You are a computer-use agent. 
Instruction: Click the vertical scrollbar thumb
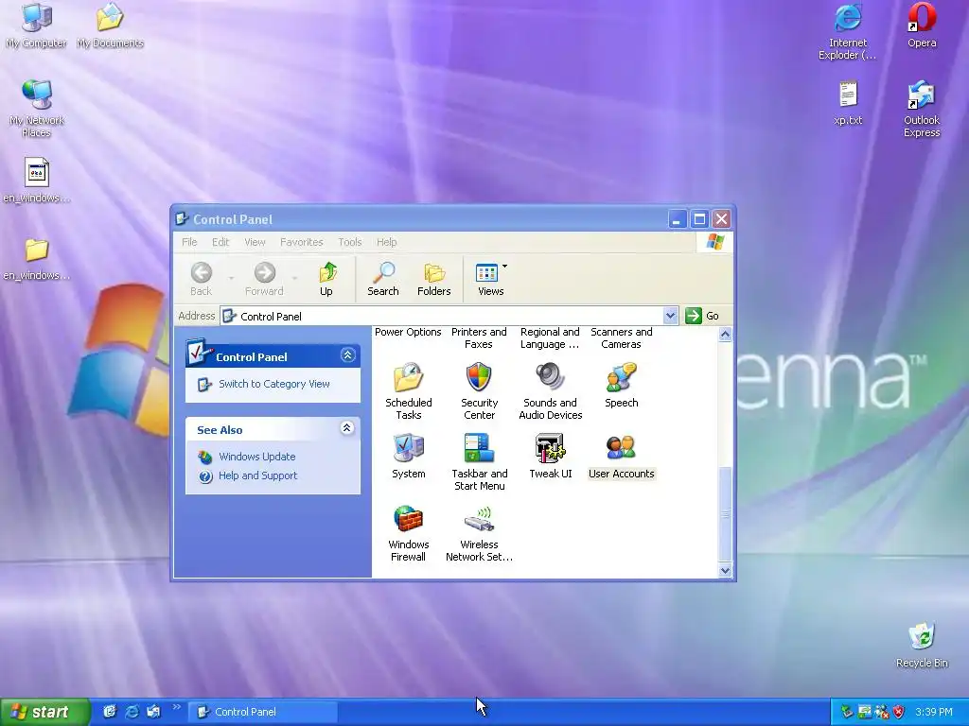725,513
